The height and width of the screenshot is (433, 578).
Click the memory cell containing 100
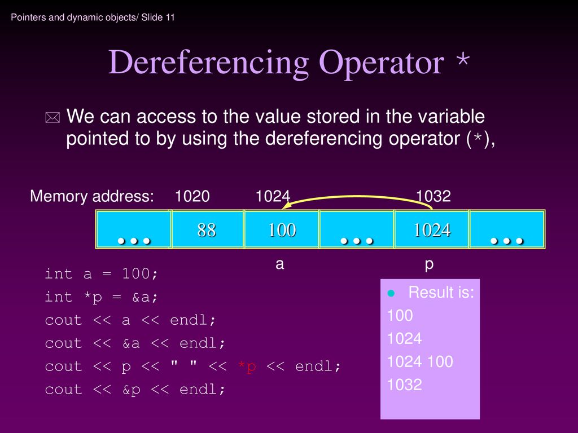(282, 229)
